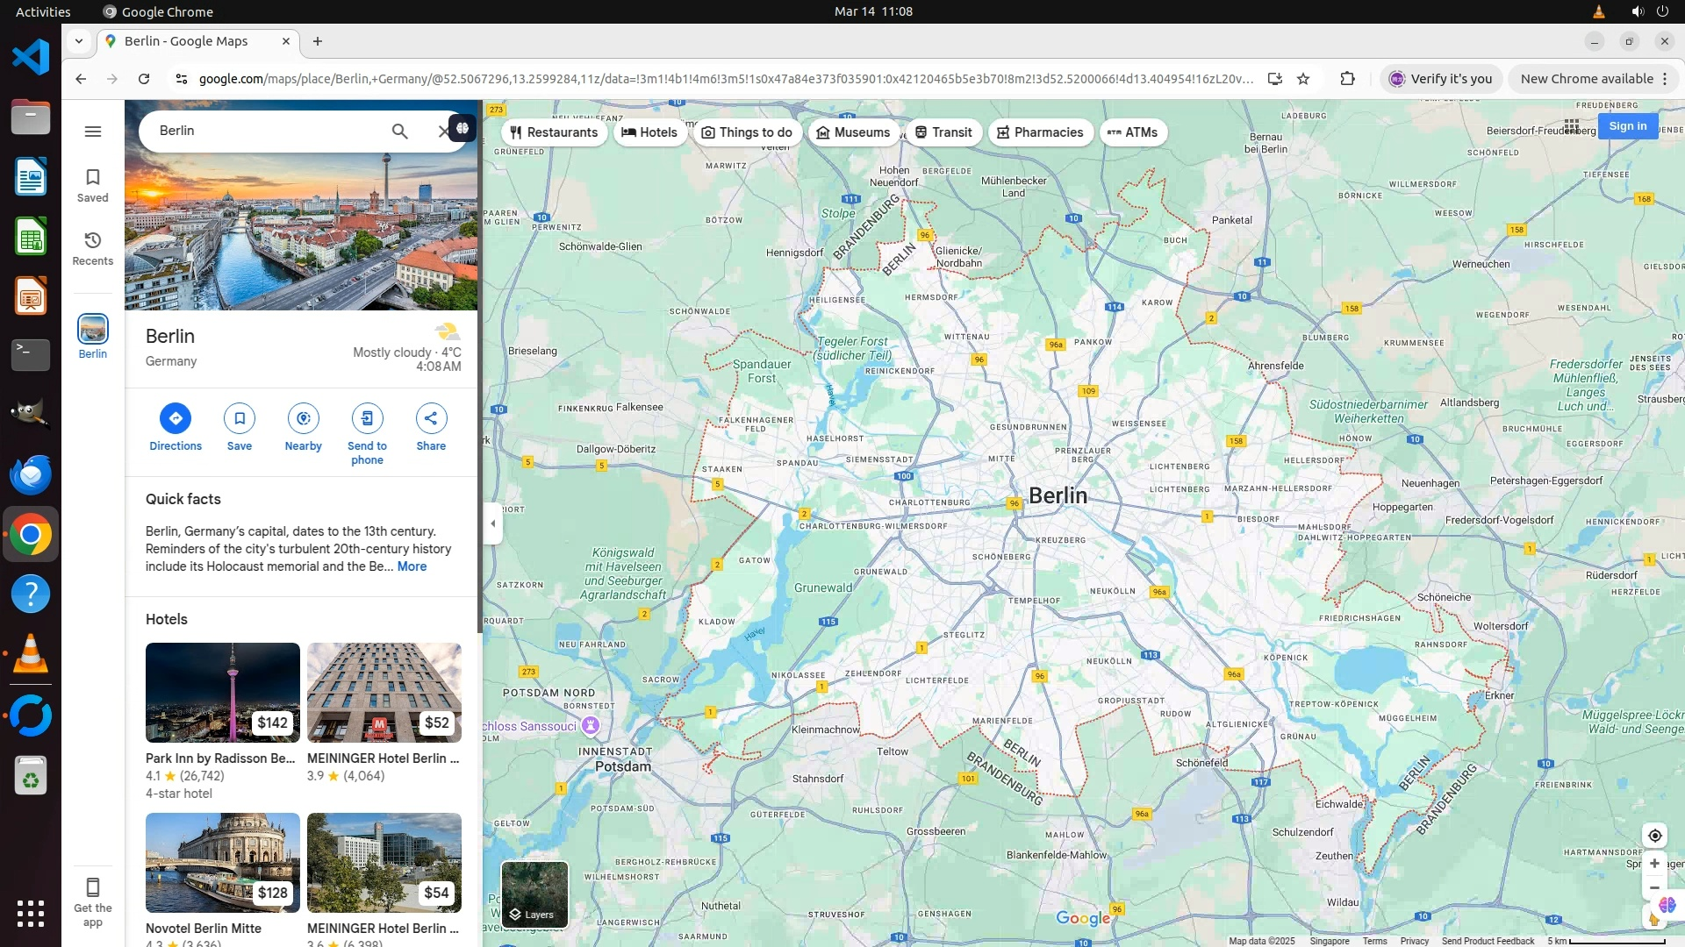
Task: Click the Save bookmark icon for Berlin
Action: pyautogui.click(x=240, y=418)
